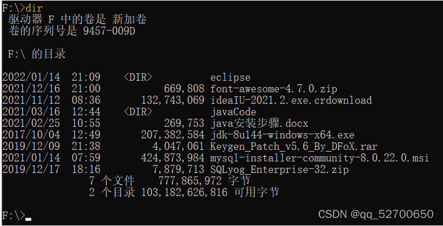Click the F:\ 的目录 heading line

[37, 54]
